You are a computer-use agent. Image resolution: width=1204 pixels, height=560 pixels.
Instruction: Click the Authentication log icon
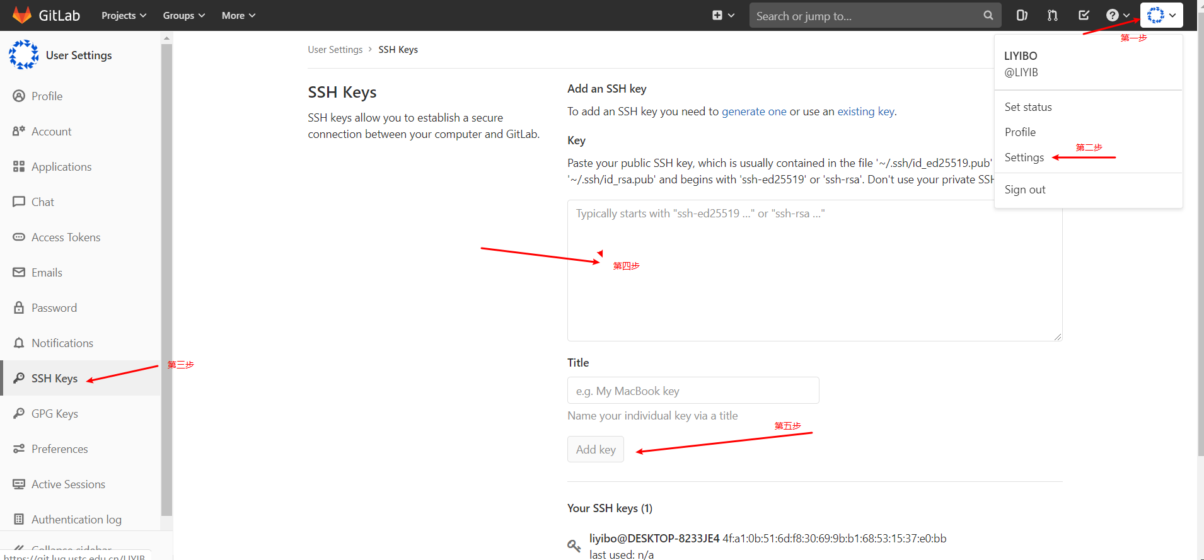tap(19, 519)
